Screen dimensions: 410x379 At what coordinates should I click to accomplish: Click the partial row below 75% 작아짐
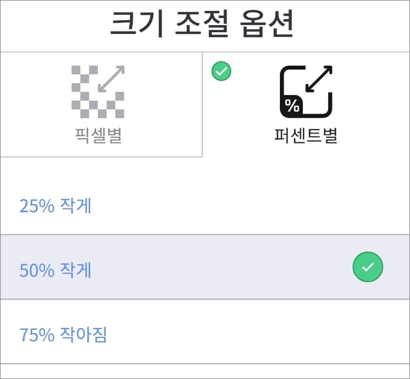click(205, 371)
